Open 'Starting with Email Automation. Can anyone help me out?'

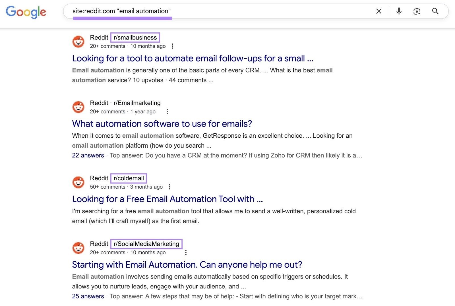tap(187, 264)
